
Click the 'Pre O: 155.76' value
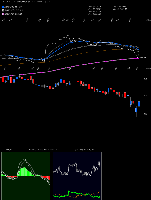click(95, 7)
